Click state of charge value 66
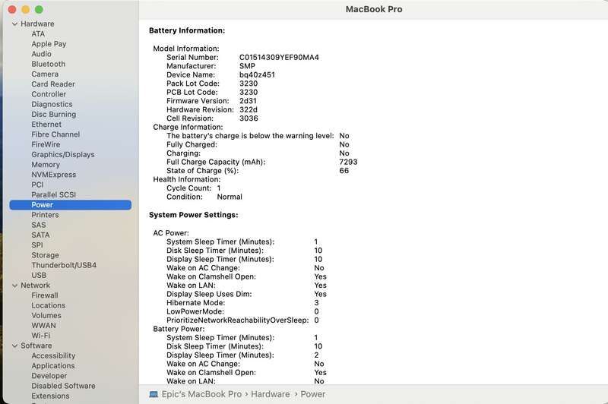 point(344,171)
